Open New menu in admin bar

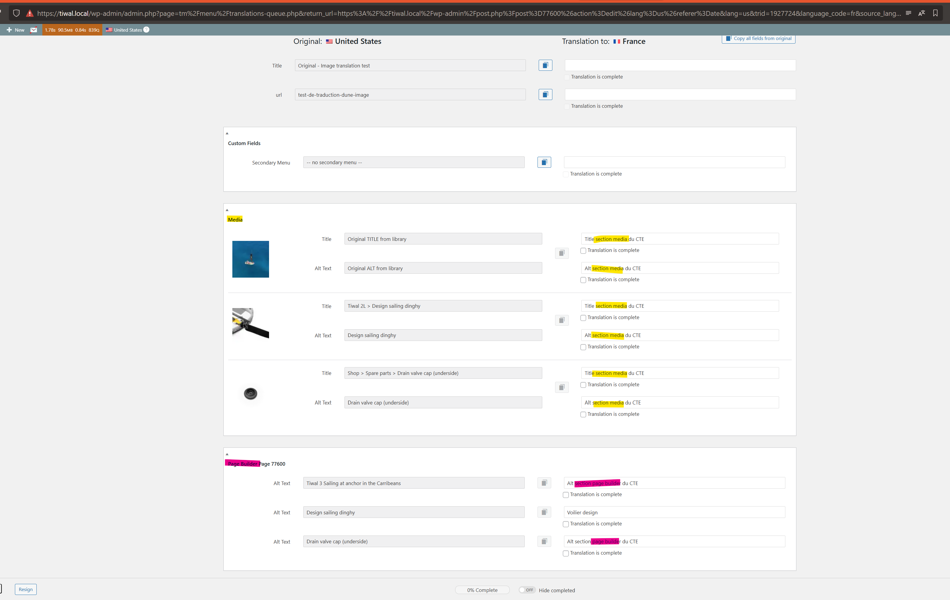tap(16, 30)
